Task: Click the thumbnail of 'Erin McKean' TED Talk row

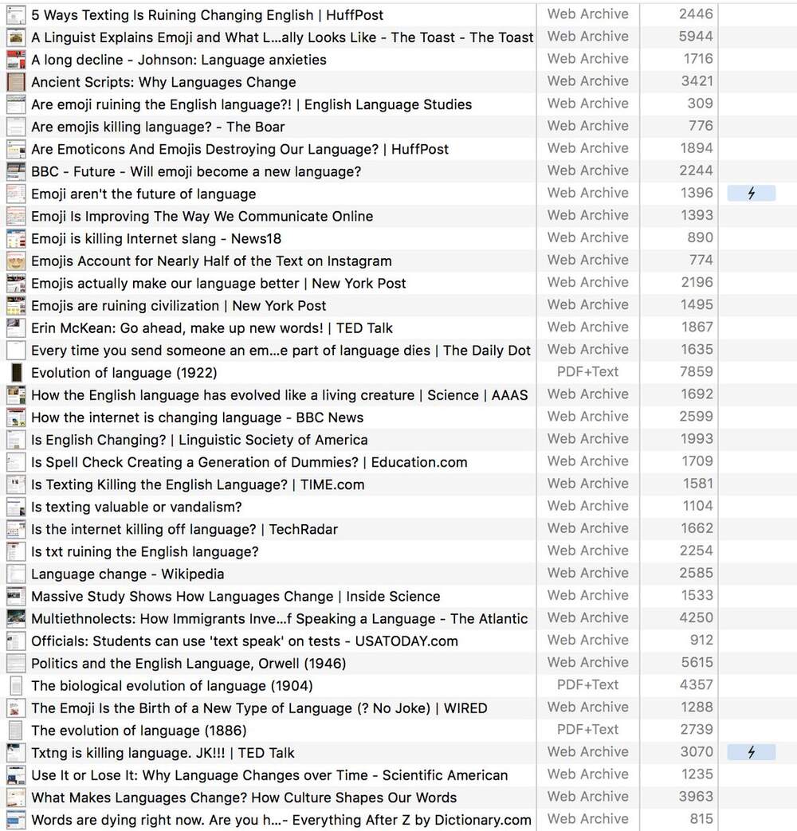Action: [x=16, y=328]
